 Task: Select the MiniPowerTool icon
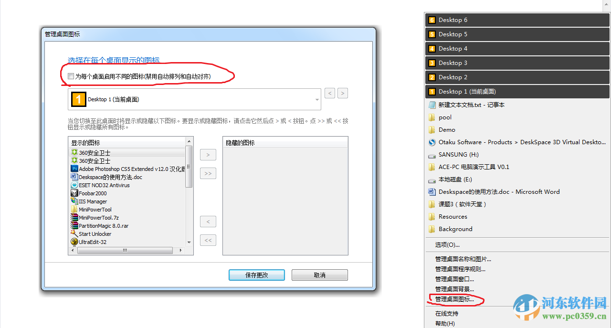[93, 210]
